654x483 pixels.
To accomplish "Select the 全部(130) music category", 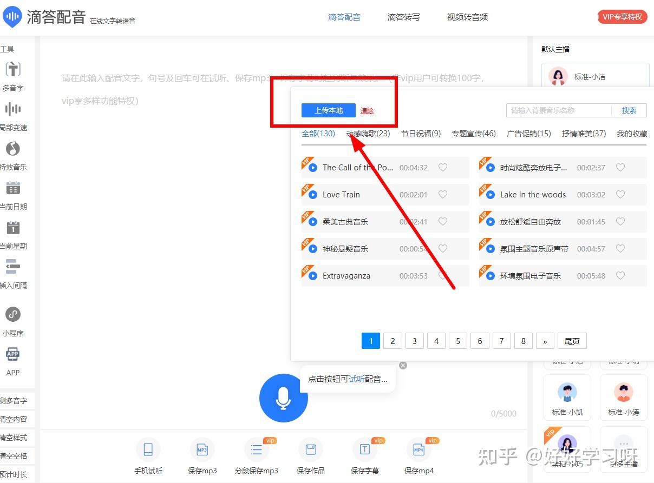I will [x=318, y=134].
